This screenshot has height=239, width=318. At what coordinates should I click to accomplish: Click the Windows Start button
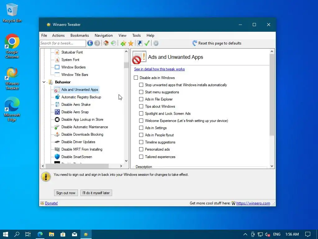point(6,234)
